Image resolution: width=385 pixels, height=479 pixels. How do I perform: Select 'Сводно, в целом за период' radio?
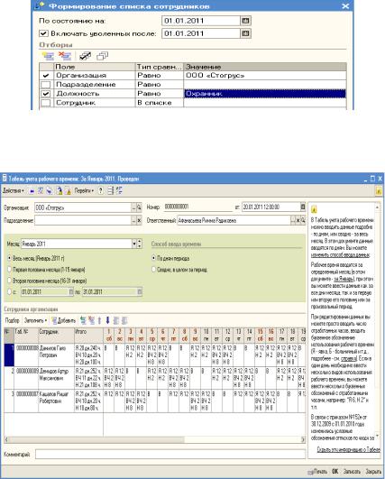[x=154, y=270]
